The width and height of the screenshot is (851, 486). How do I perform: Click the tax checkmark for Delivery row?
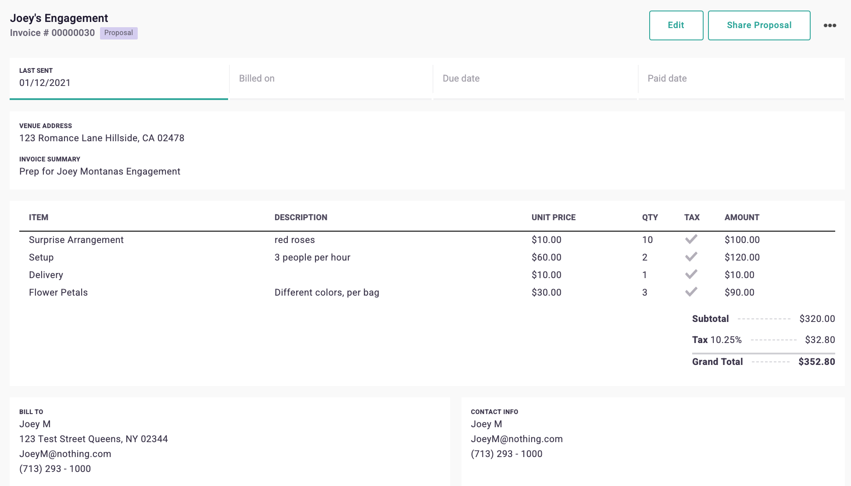(x=691, y=275)
